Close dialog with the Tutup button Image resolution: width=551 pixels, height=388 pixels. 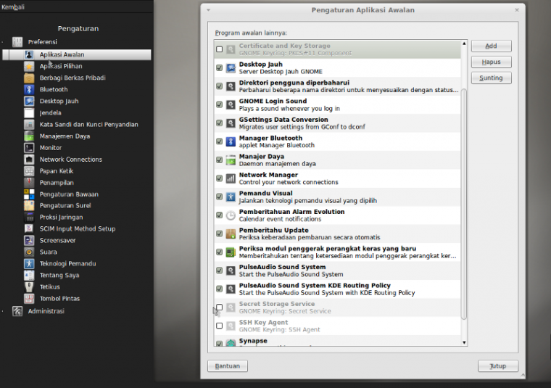(497, 366)
